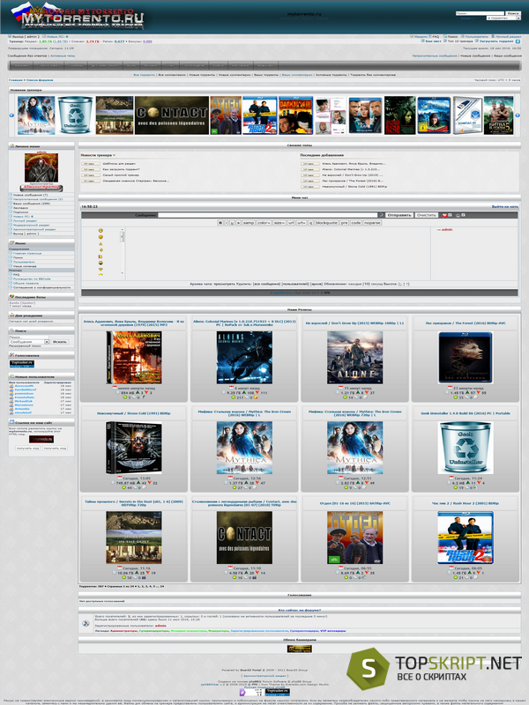Click the Искать button in the sidebar search block
This screenshot has width=529, height=705.
60,342
